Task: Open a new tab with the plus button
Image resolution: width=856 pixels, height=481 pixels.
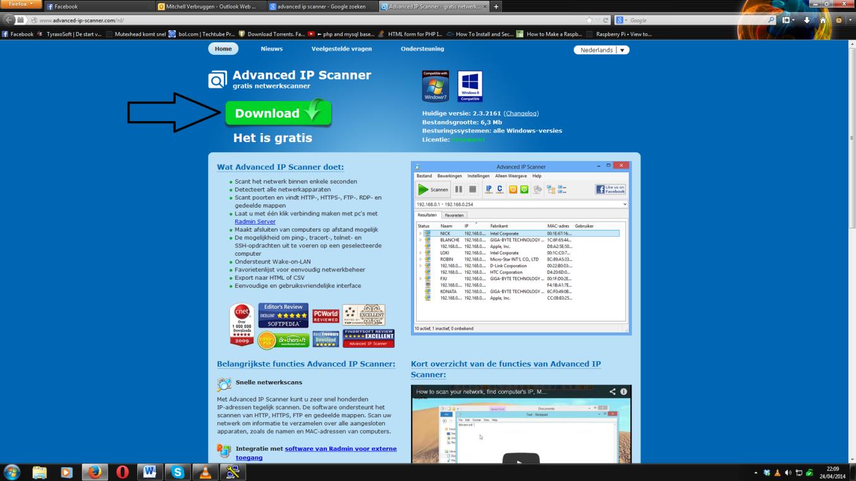Action: tap(497, 6)
